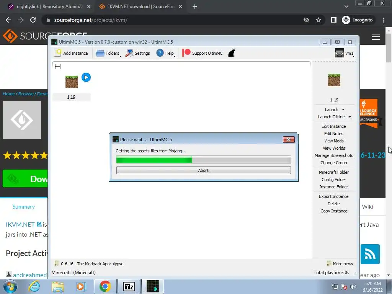The image size is (392, 294).
Task: Open the Config Folder
Action: [x=334, y=179]
